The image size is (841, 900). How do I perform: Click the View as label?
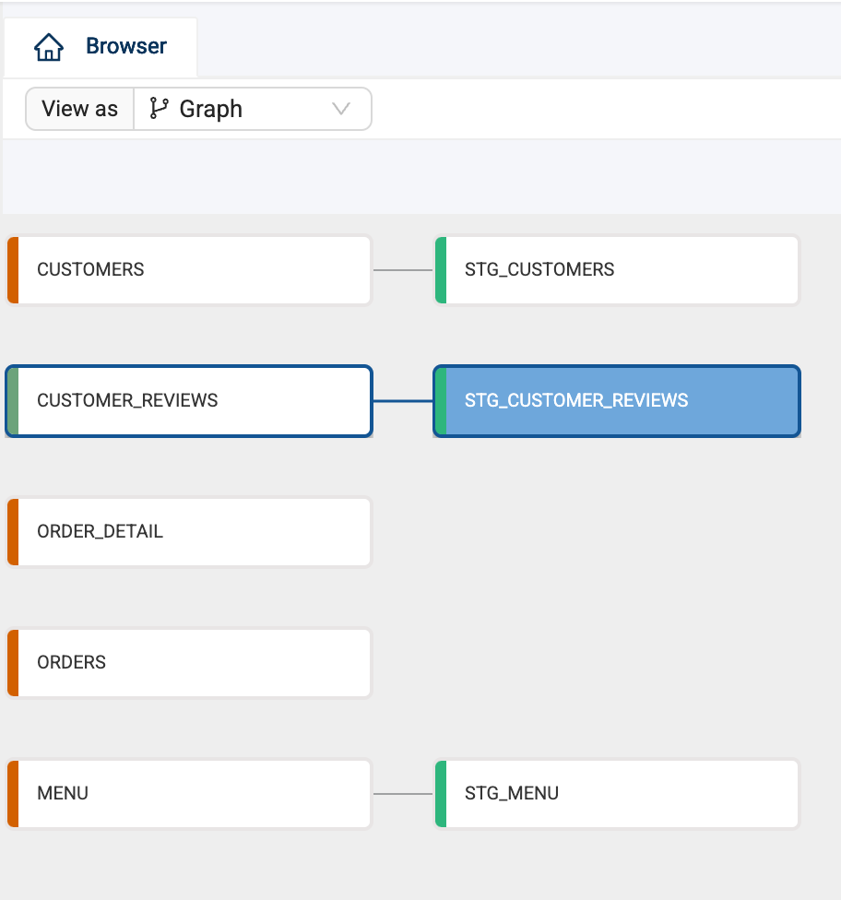[80, 109]
